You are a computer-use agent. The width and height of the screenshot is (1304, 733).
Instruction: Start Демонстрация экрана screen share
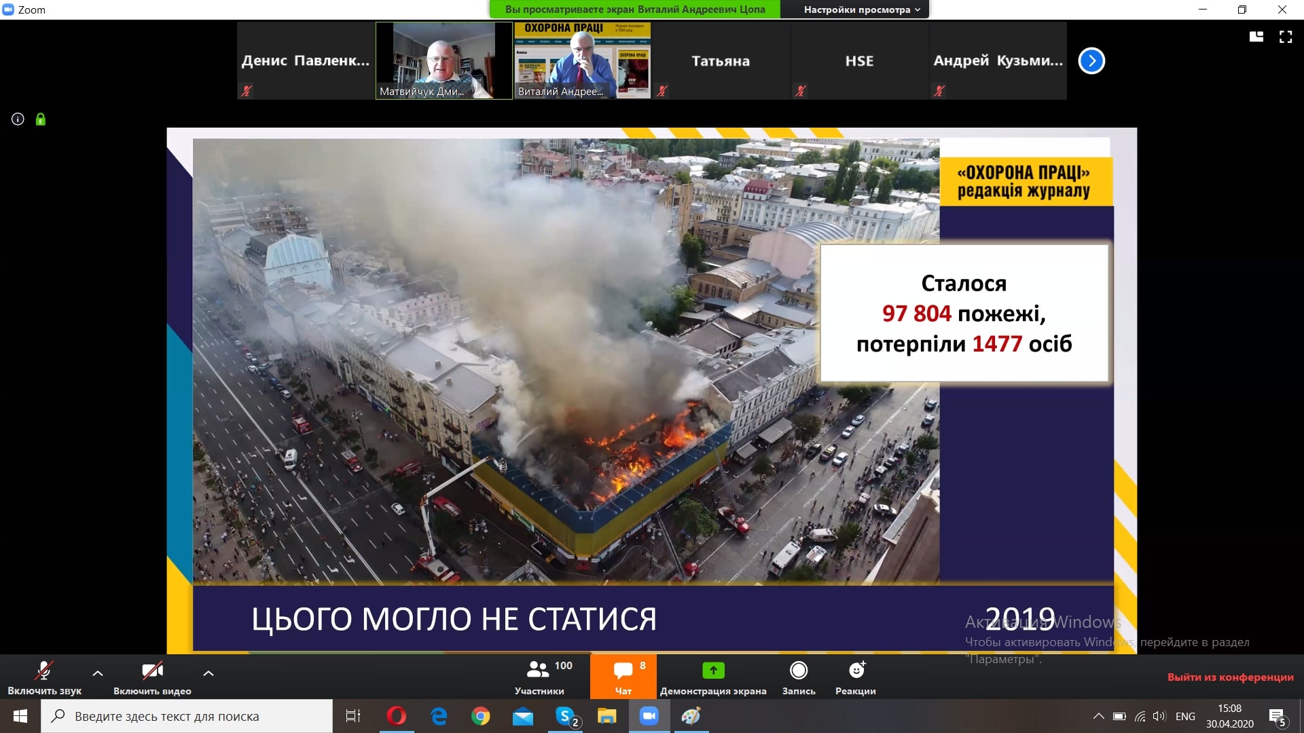point(713,677)
